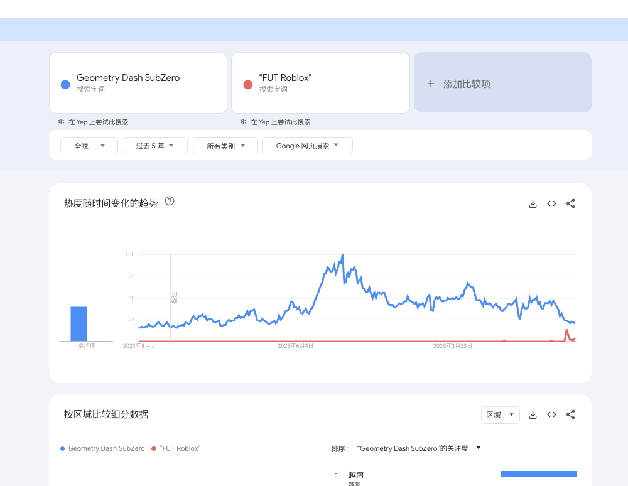Share the interest over time chart
The width and height of the screenshot is (628, 486).
coord(570,203)
